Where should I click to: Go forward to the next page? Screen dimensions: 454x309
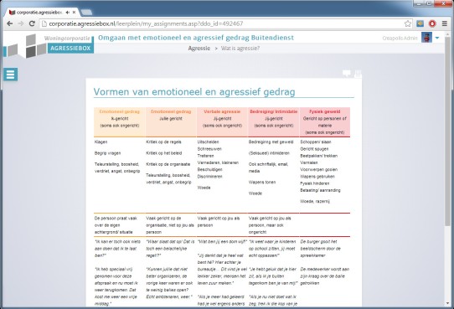pyautogui.click(x=21, y=23)
